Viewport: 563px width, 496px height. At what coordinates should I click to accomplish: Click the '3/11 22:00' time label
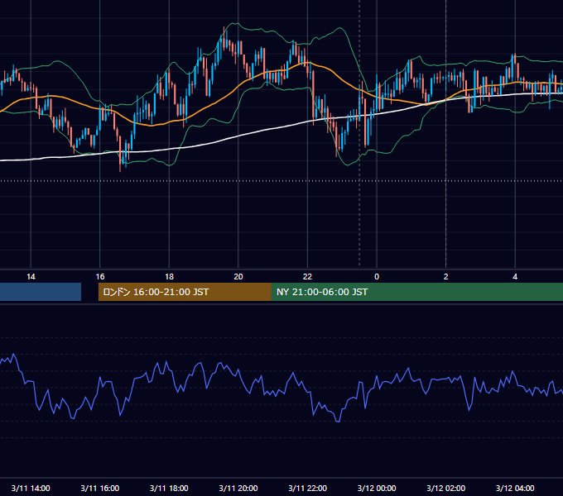point(308,488)
